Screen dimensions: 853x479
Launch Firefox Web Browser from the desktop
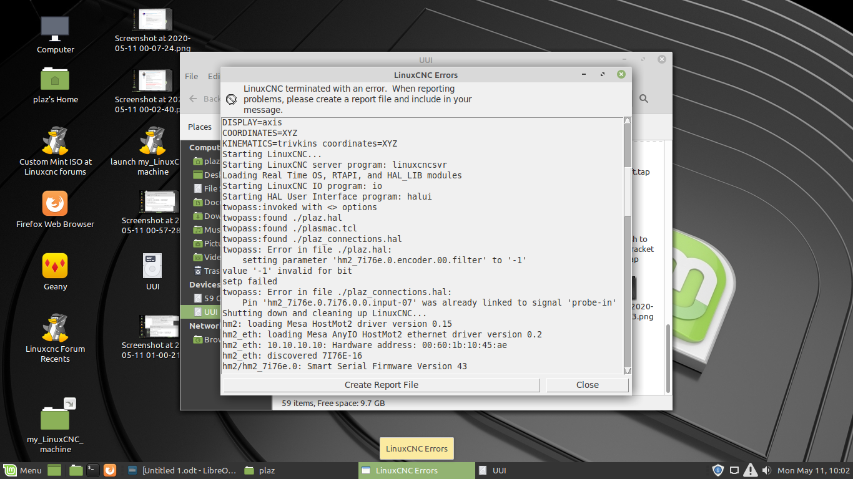tap(55, 203)
